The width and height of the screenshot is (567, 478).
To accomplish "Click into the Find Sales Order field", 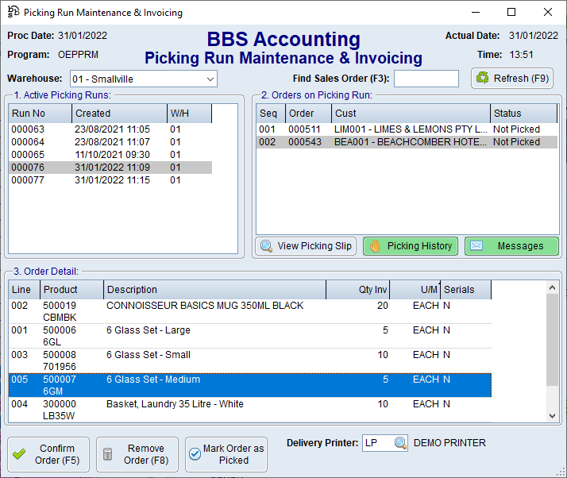I will 426,79.
